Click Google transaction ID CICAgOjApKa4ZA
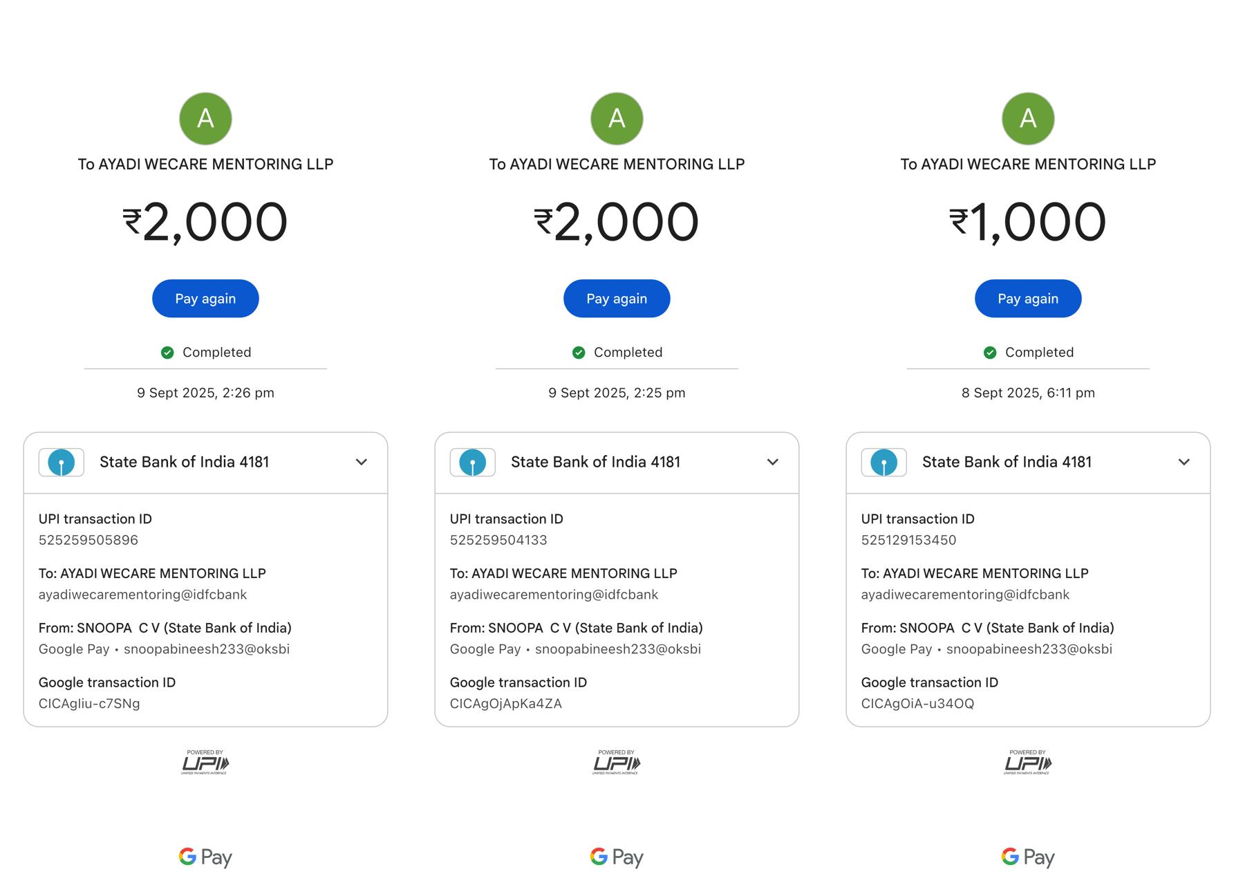Image resolution: width=1234 pixels, height=885 pixels. tap(506, 704)
